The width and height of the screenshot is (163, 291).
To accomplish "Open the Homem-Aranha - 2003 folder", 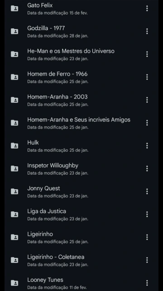I will [x=81, y=100].
